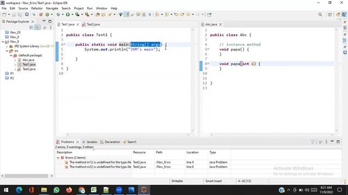Viewport: 348px width, 195px height.
Task: Click the volume icon in system tray
Action: [307, 190]
